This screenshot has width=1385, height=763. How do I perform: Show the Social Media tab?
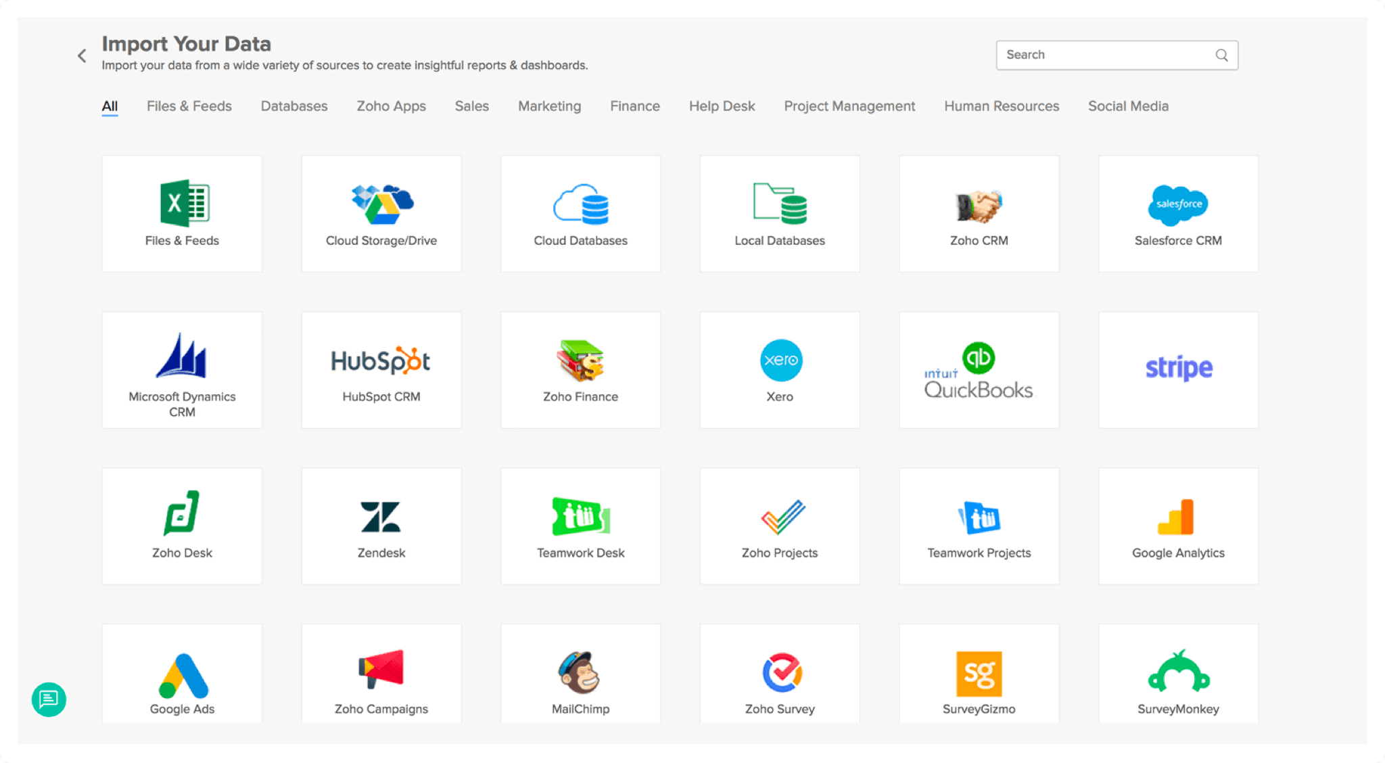(x=1129, y=106)
